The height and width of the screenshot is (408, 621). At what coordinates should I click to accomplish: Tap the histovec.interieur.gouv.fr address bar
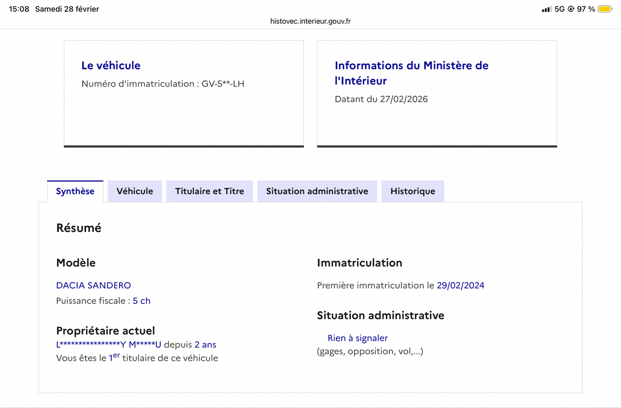(310, 21)
